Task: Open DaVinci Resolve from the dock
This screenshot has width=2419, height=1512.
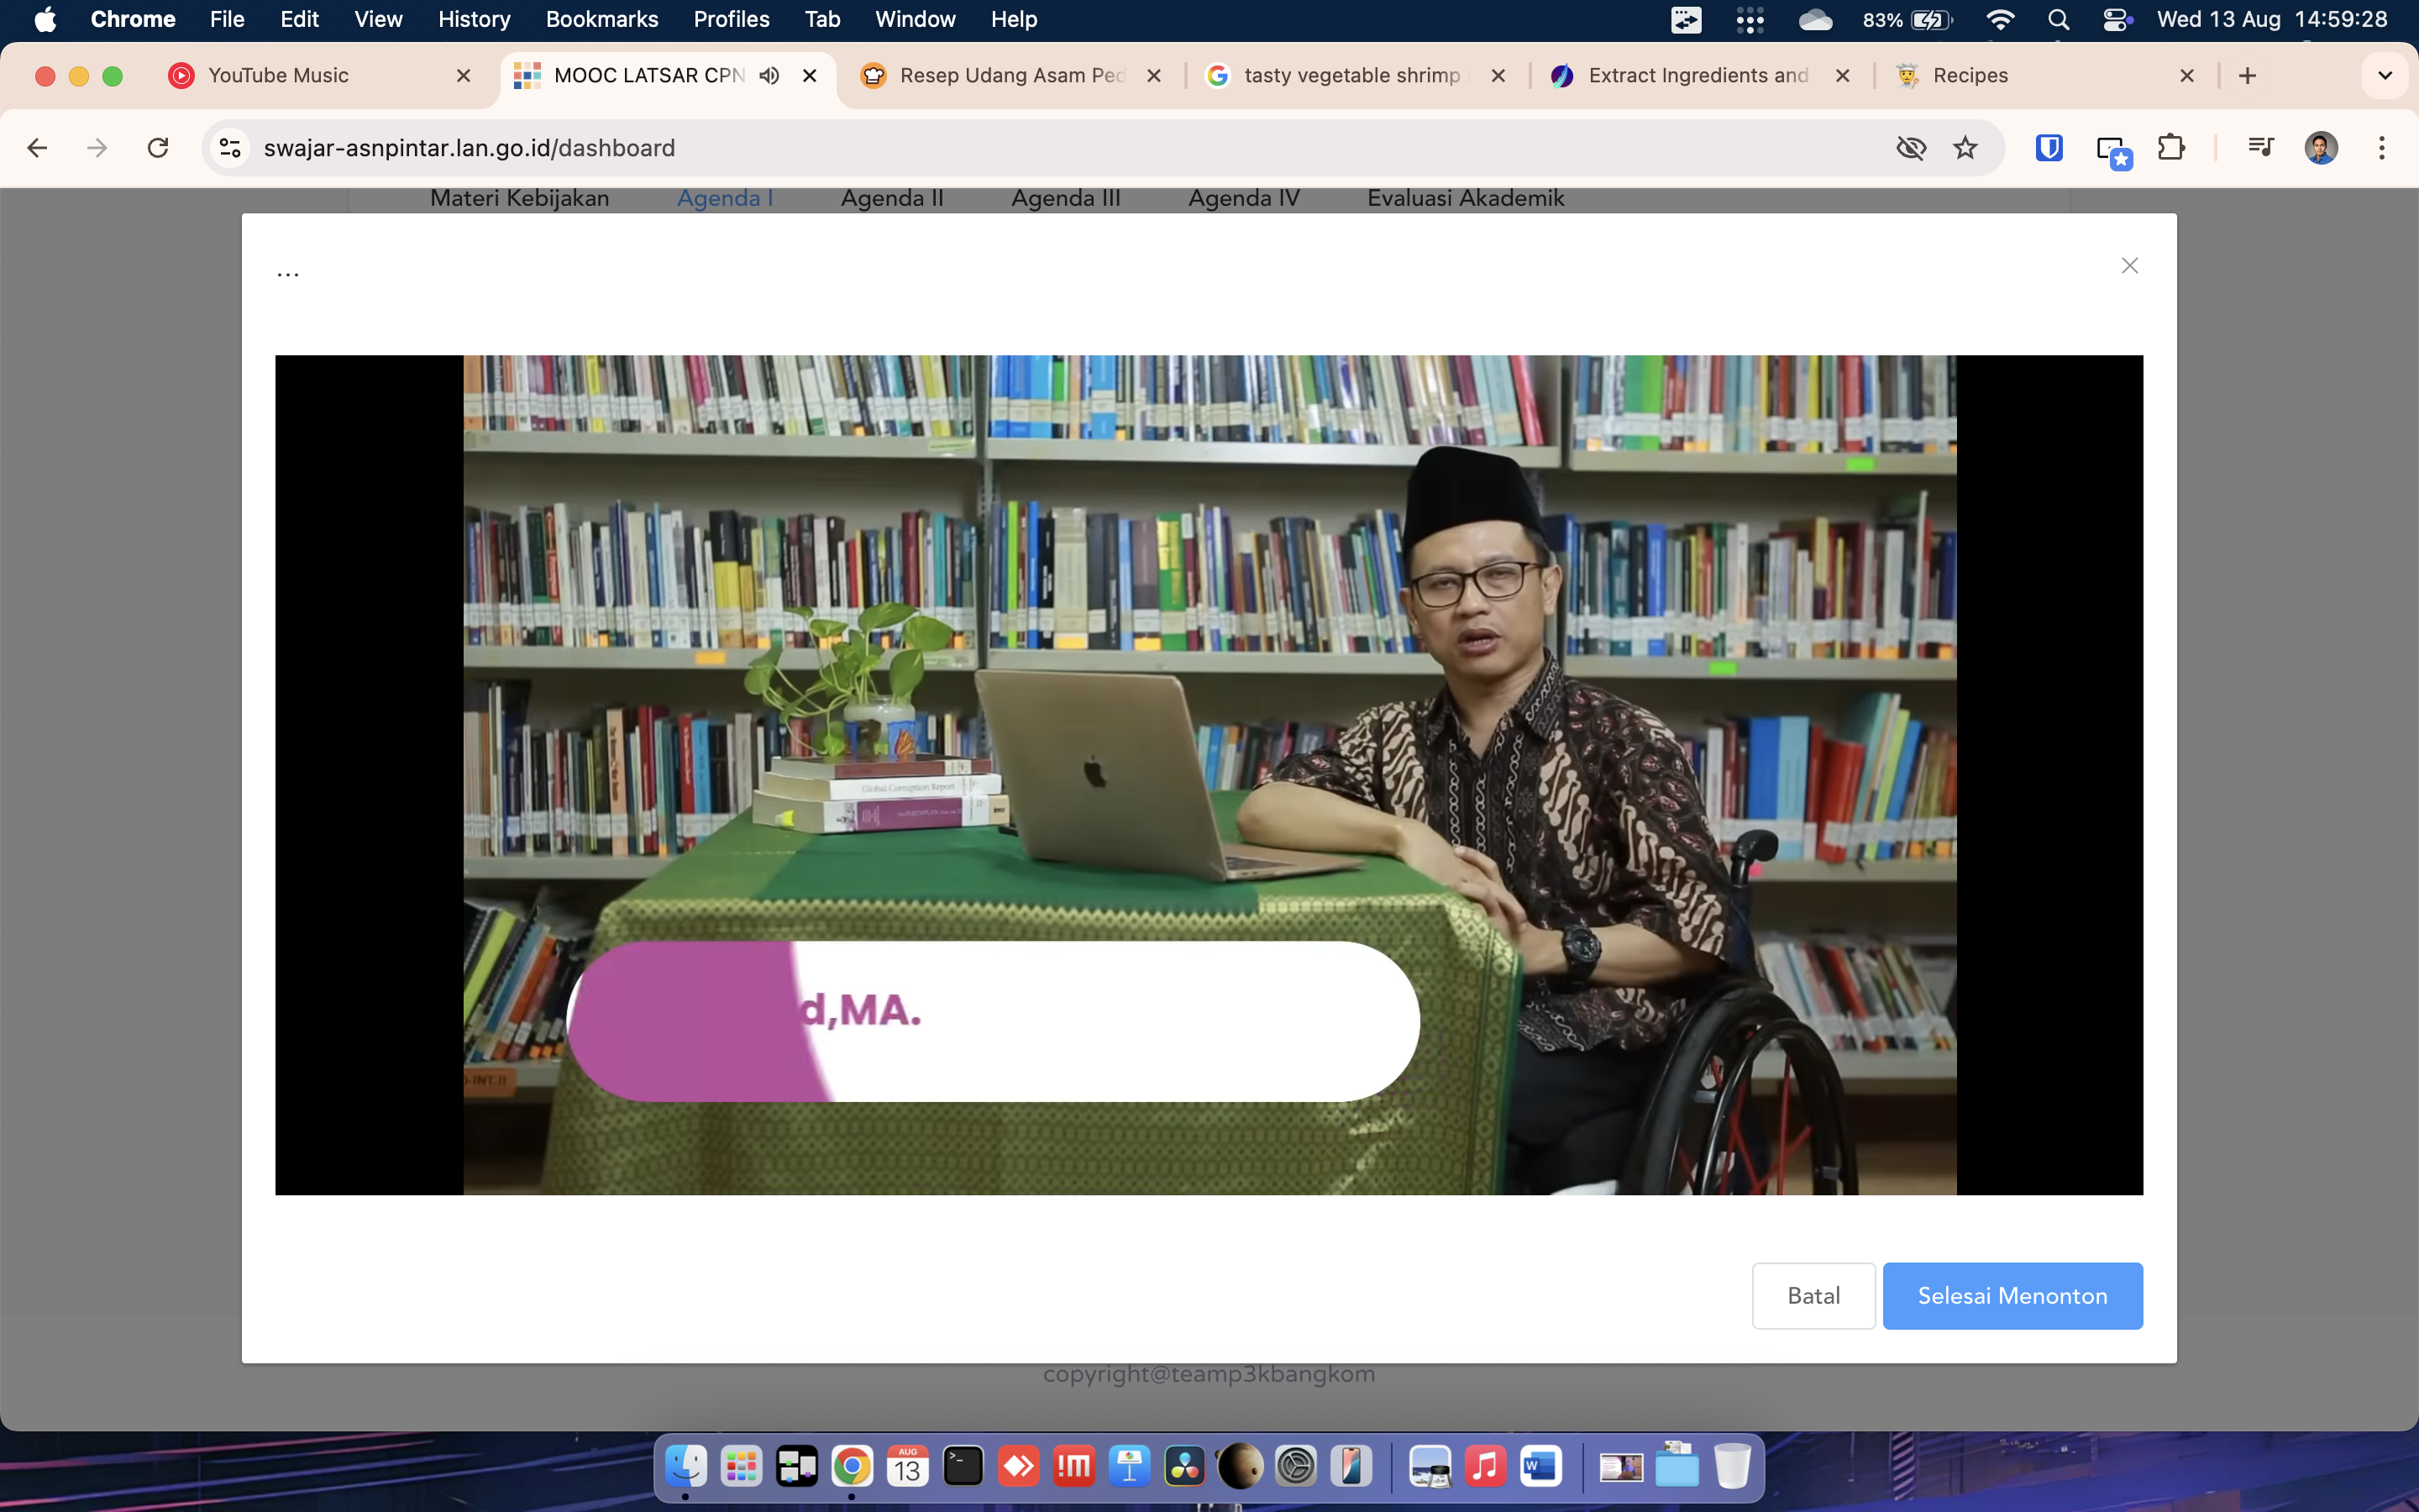Action: (1184, 1467)
